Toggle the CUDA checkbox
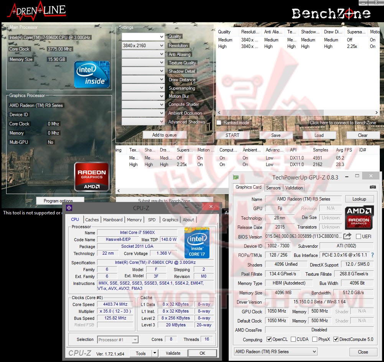Screen dimensions: 384x362 [x=293, y=339]
